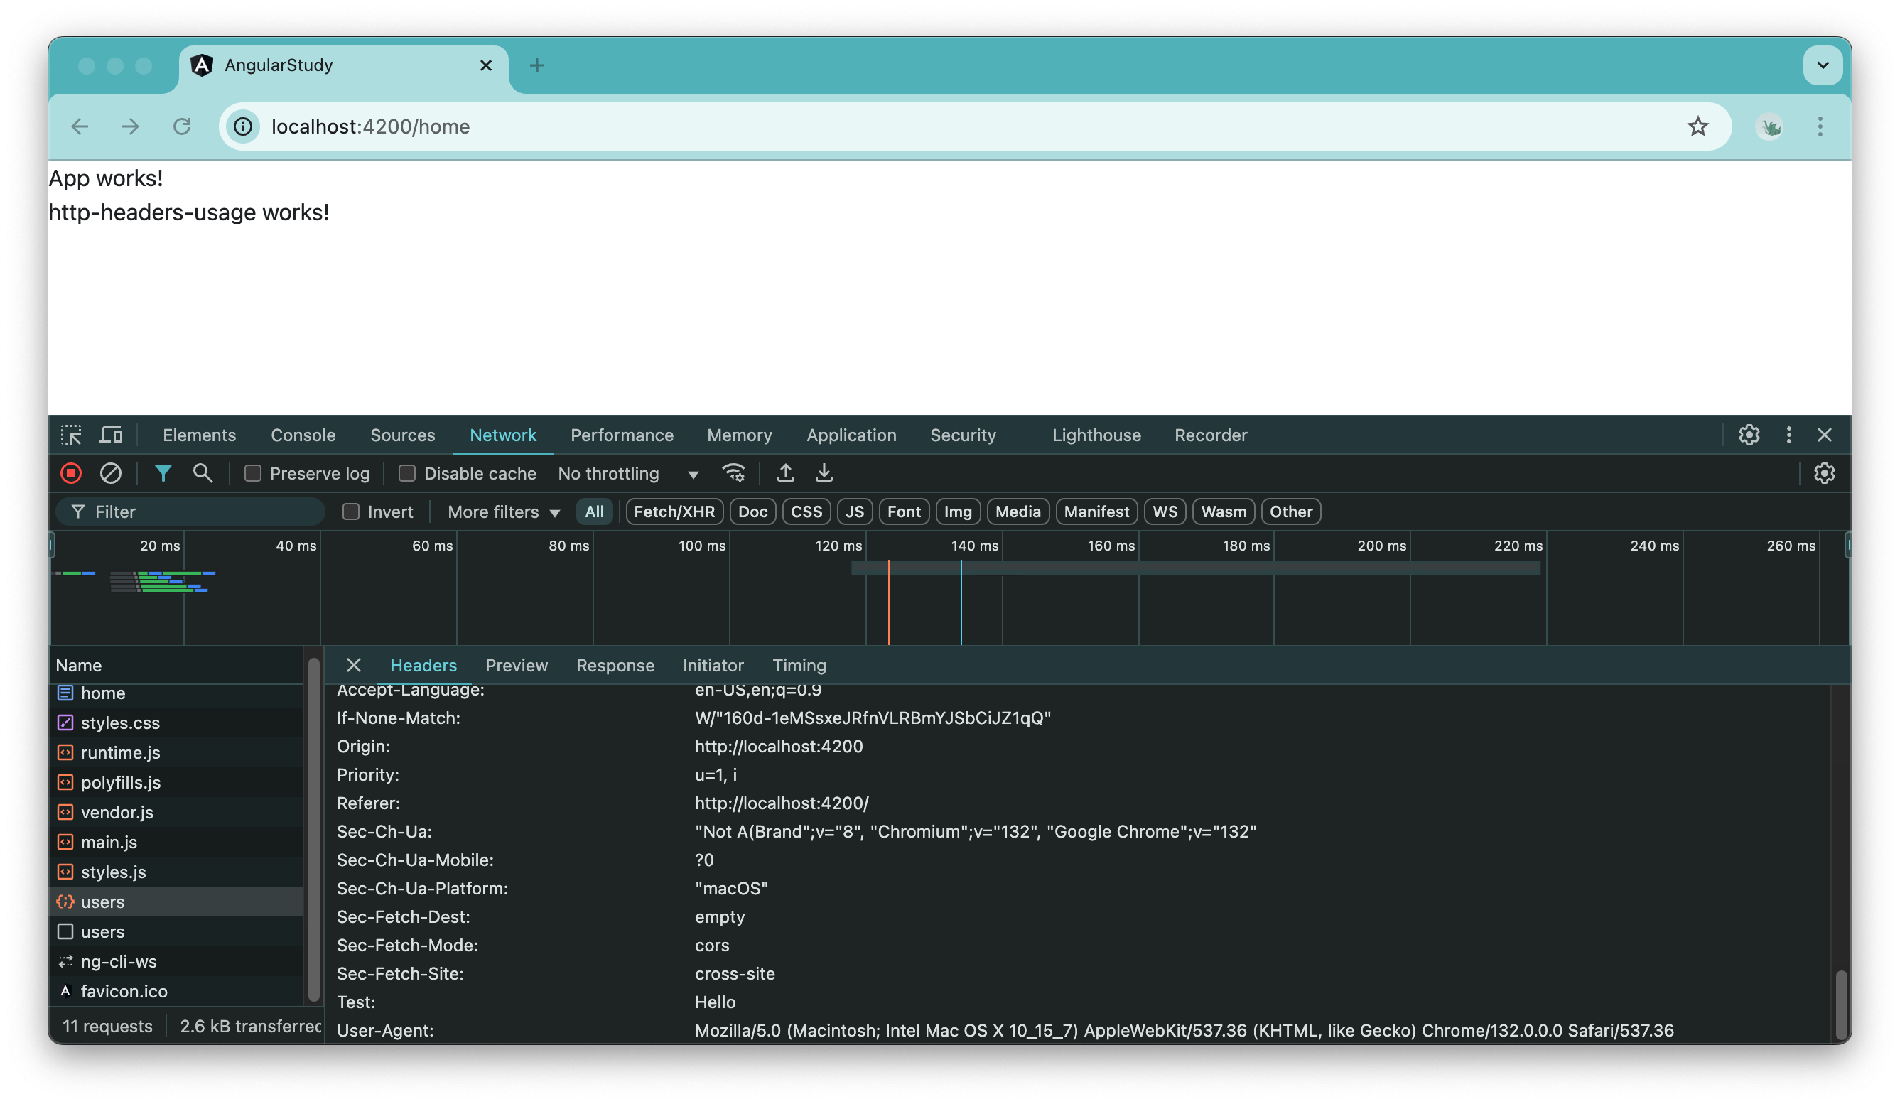This screenshot has height=1104, width=1900.
Task: Select the Fetch/XHR filter button
Action: 670,512
